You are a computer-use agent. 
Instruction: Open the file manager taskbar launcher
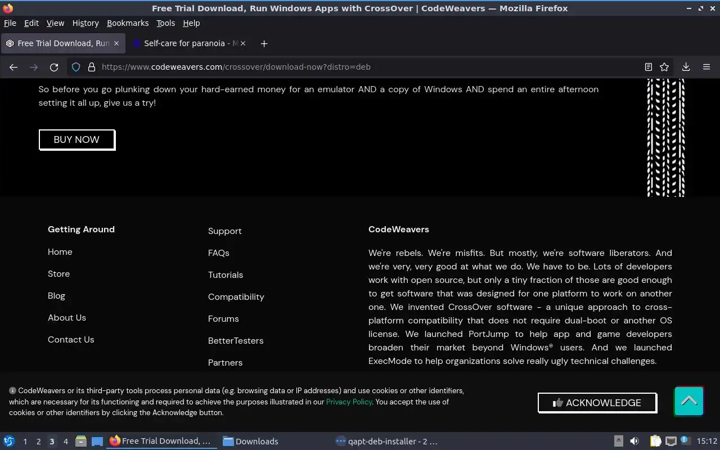81,442
